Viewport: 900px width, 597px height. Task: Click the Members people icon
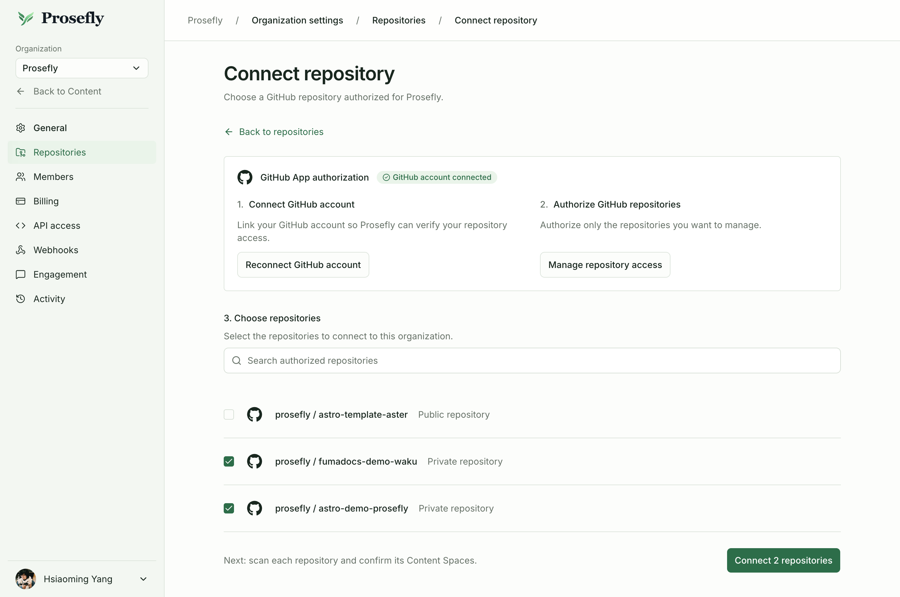point(21,177)
